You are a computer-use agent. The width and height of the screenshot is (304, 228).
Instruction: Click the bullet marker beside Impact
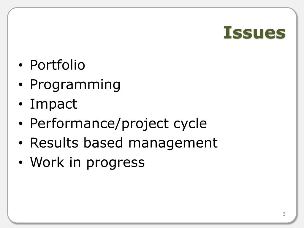point(21,104)
